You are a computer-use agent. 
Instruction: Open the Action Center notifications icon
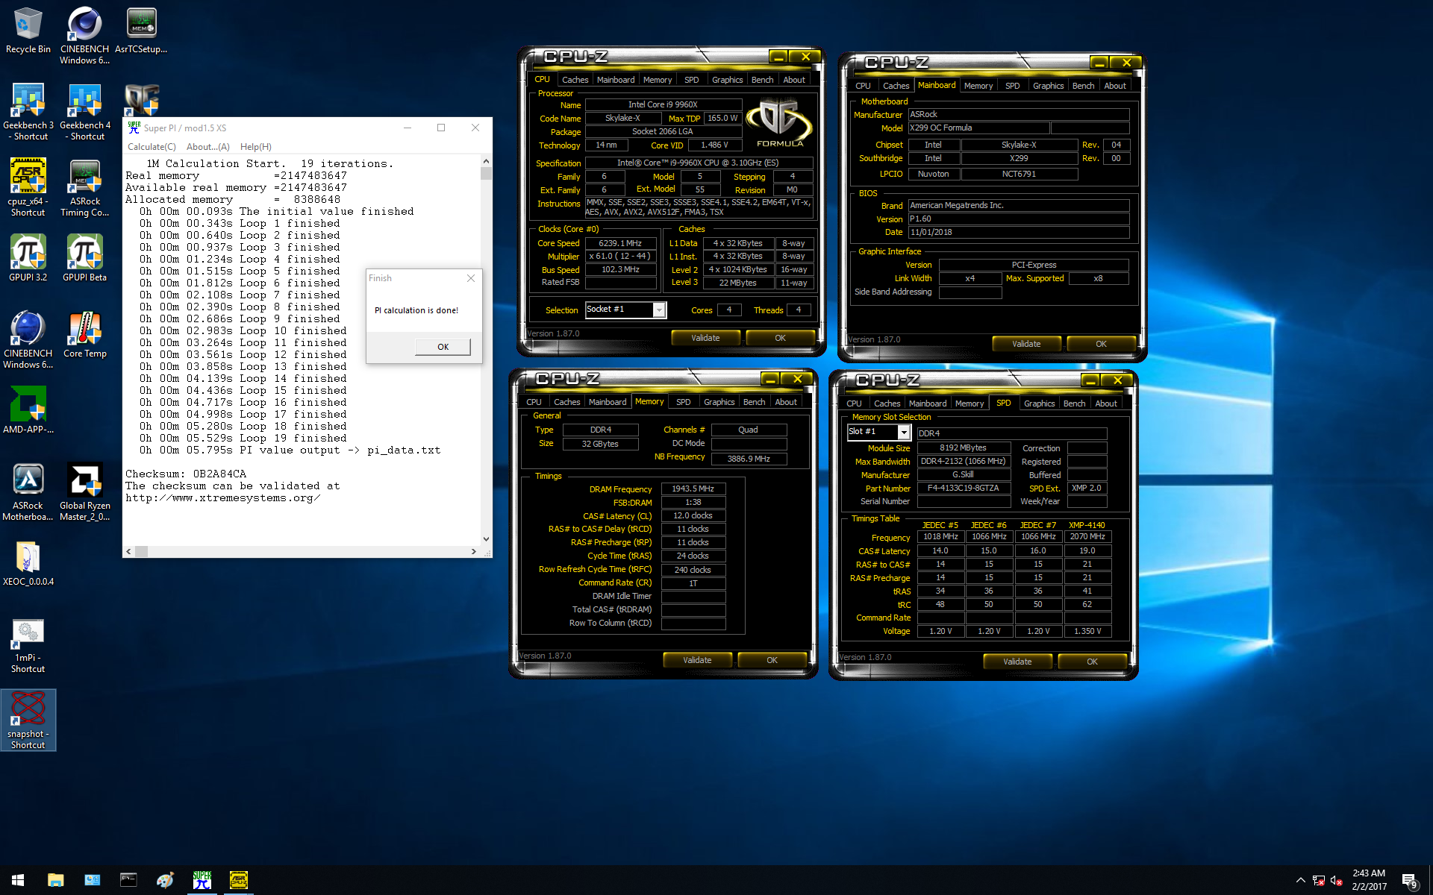1410,881
